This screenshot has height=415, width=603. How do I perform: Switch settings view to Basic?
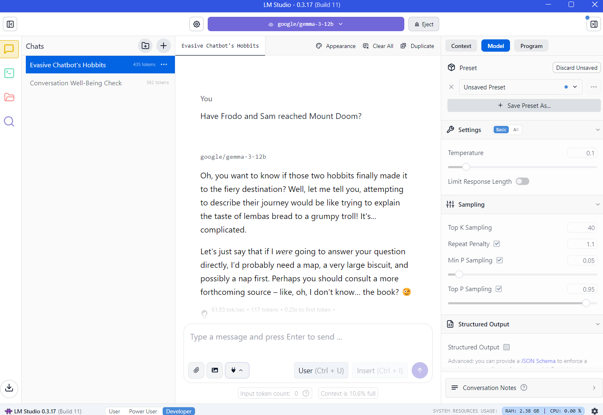tap(501, 130)
